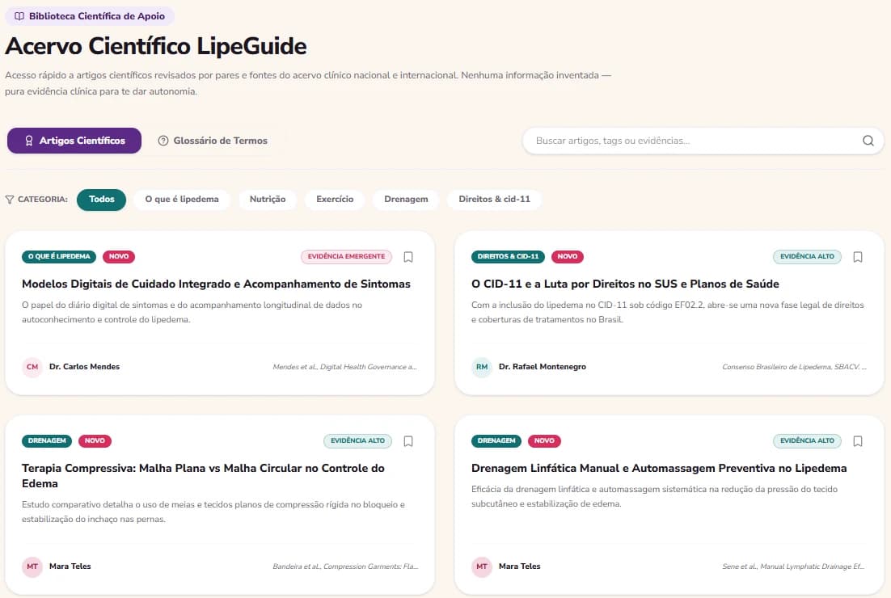Bookmark the CID-11 e a Luta por Direitos article
The image size is (891, 598).
click(858, 257)
